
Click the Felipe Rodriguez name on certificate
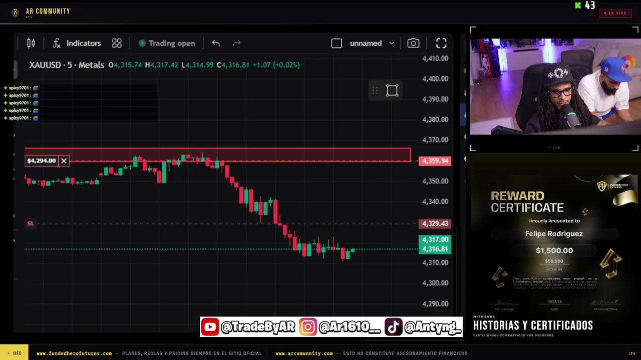tap(554, 233)
